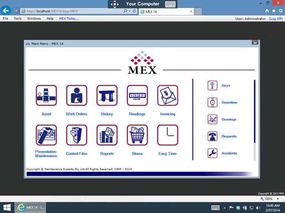The image size is (285, 213).
Task: Open the Work Orders icon
Action: [x=76, y=96]
